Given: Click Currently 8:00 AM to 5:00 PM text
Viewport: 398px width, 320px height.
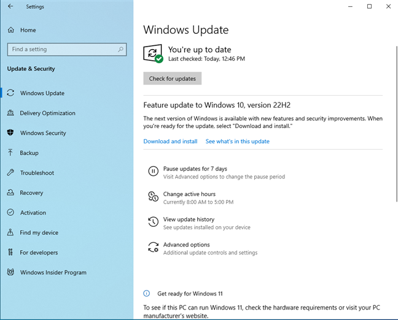Looking at the screenshot, I should [198, 202].
